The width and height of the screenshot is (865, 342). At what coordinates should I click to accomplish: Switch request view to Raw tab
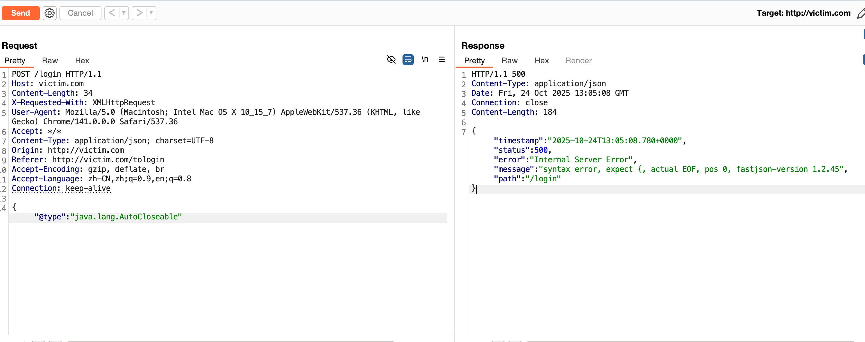coord(50,61)
